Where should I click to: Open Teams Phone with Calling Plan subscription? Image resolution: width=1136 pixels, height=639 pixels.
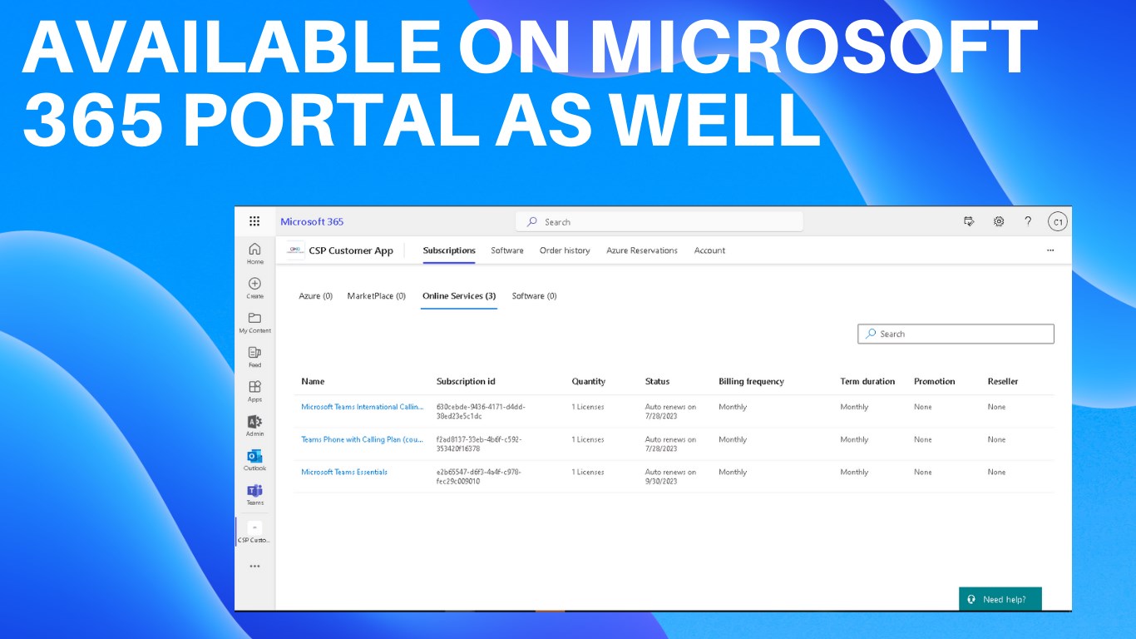coord(363,439)
